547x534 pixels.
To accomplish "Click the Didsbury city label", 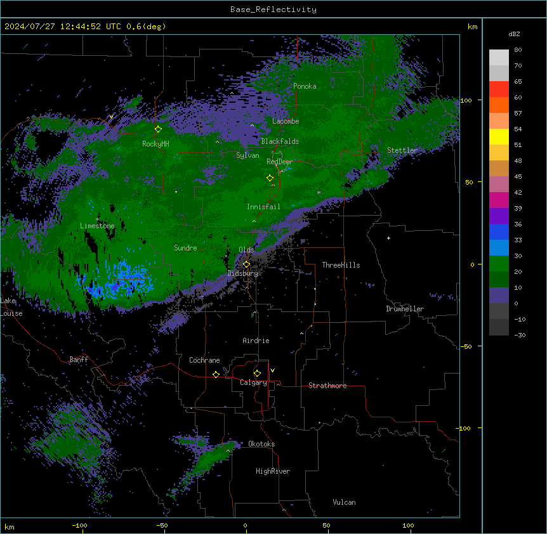I will point(243,273).
